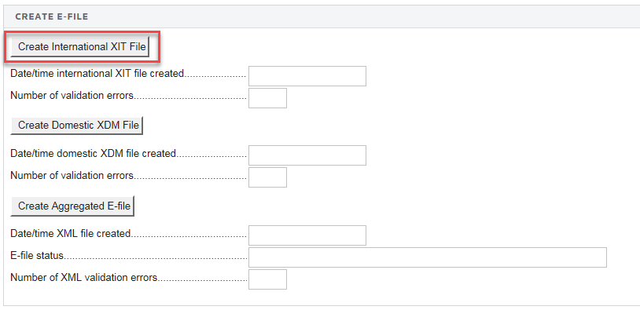The image size is (640, 310).
Task: Select the validation errors box under XIT file
Action: coord(267,98)
